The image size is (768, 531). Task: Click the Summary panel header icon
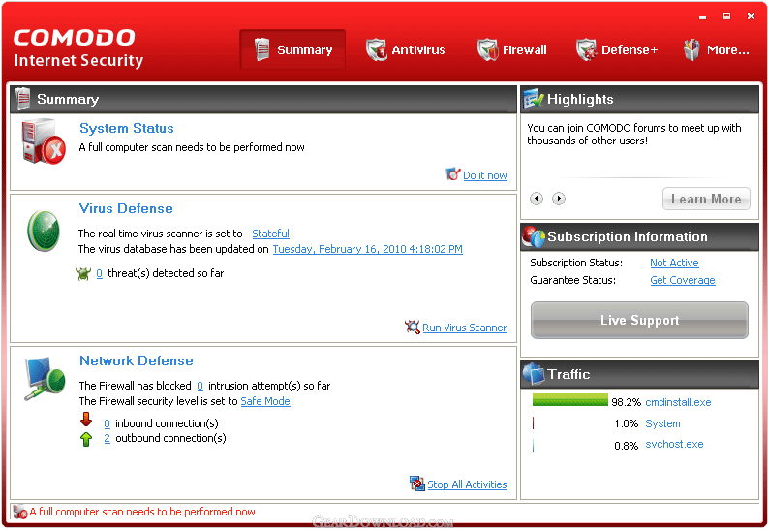point(22,99)
